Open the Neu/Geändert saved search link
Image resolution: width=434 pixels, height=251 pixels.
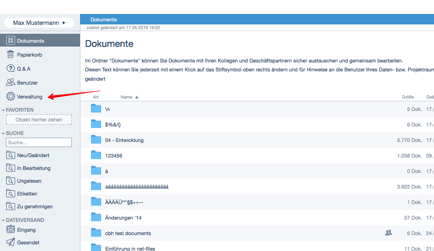pyautogui.click(x=33, y=156)
